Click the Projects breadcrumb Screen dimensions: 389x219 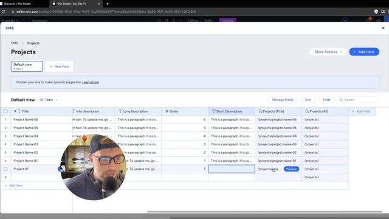pos(33,43)
